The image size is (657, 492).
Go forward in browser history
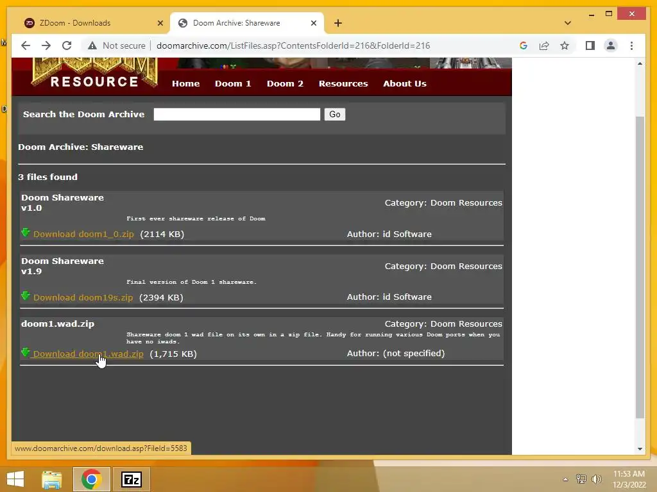(x=46, y=45)
